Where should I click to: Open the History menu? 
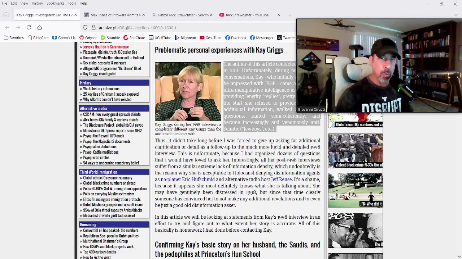tap(37, 3)
